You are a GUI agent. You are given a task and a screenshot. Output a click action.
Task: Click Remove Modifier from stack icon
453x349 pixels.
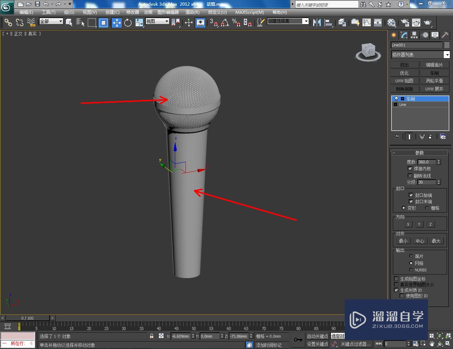coord(430,136)
